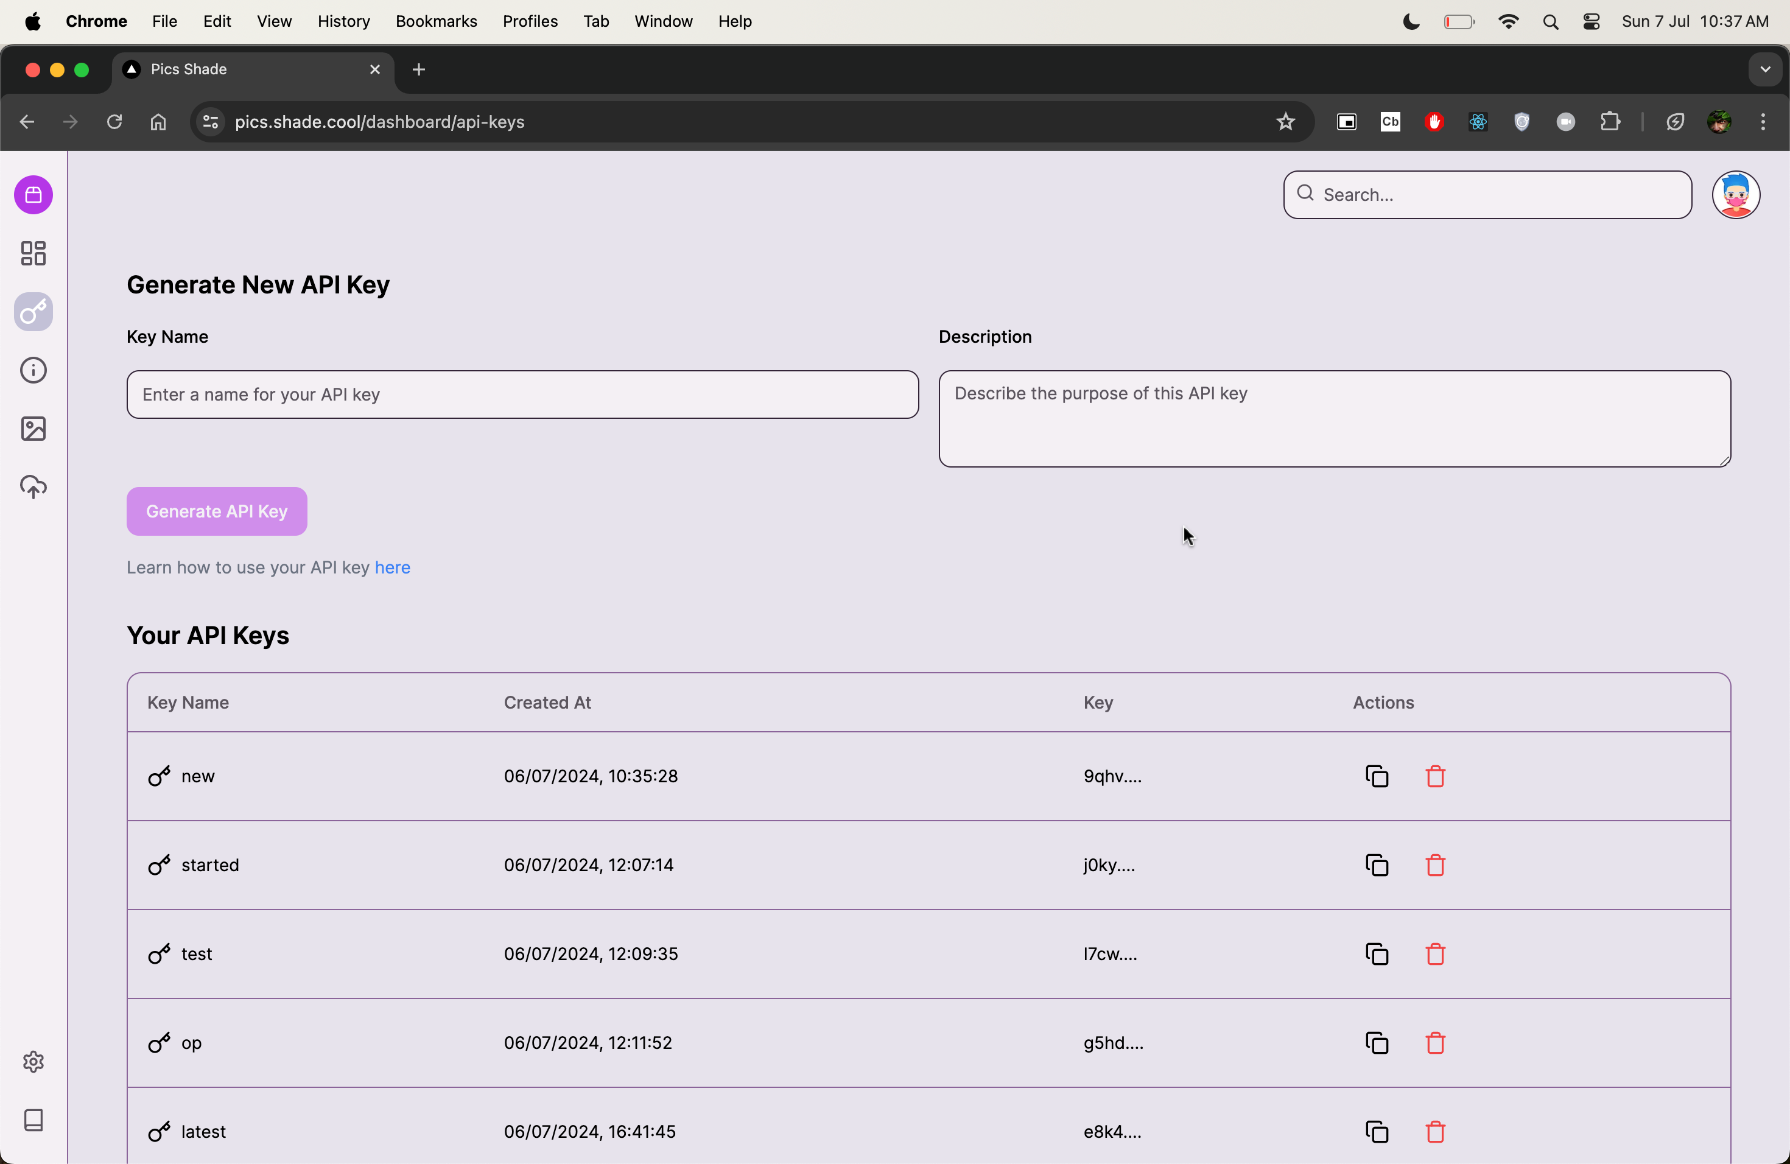
Task: Click the Generate API Key button
Action: [x=217, y=511]
